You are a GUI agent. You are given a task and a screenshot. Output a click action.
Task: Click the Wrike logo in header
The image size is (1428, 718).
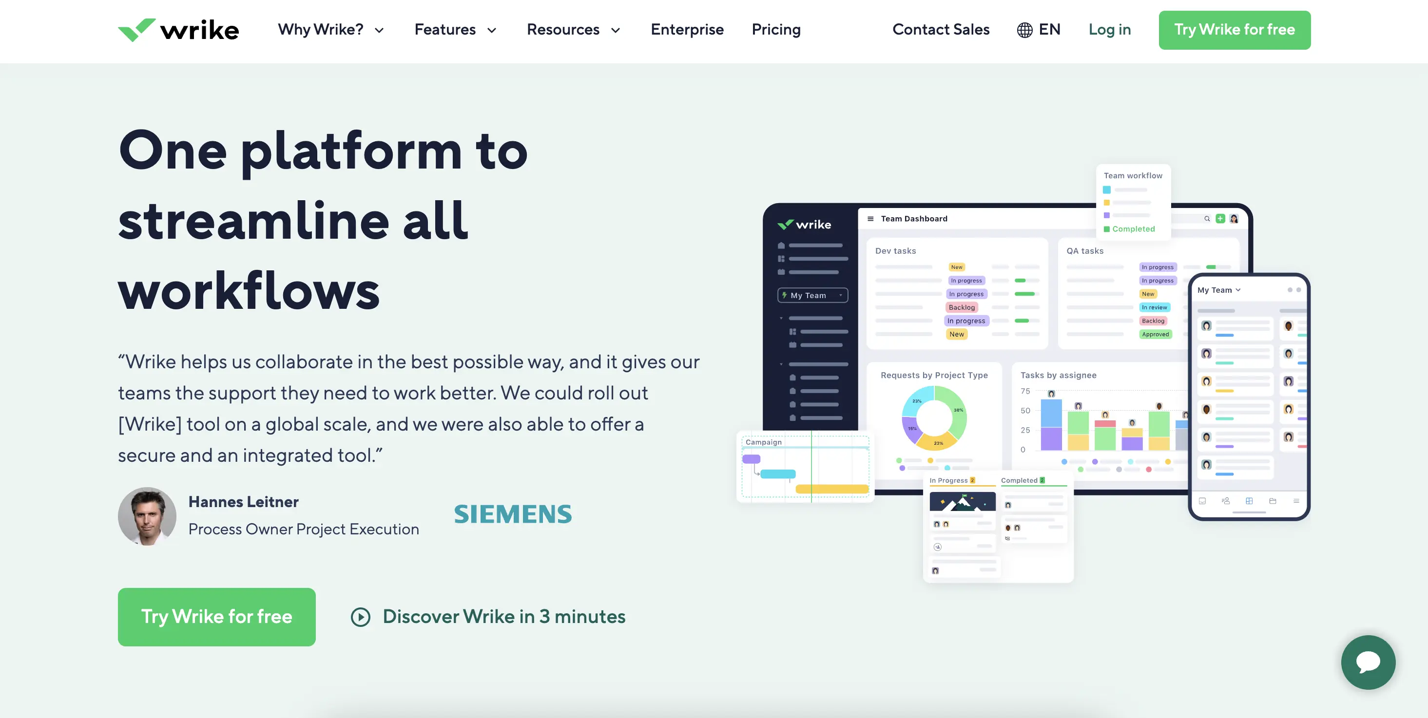[x=178, y=30]
